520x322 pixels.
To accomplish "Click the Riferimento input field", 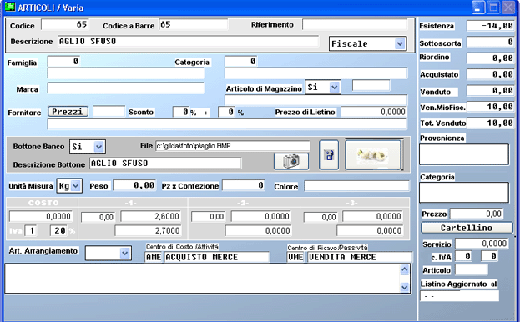I will tap(355, 24).
